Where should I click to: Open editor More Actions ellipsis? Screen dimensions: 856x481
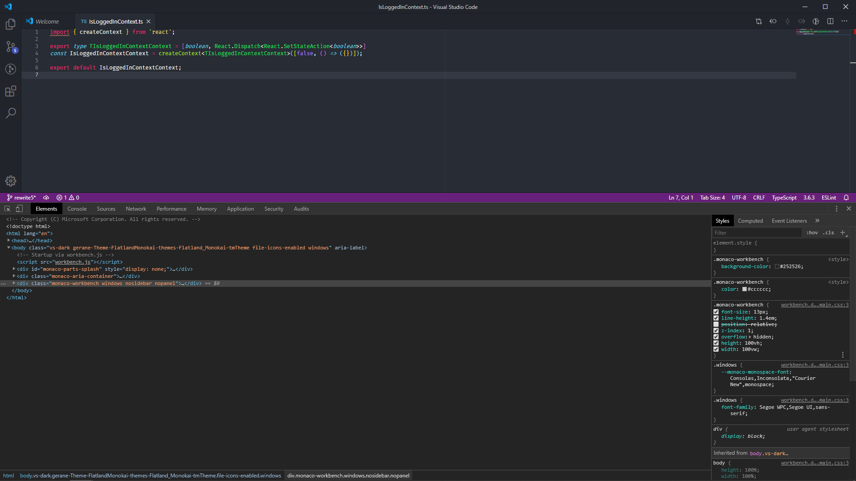pyautogui.click(x=844, y=21)
